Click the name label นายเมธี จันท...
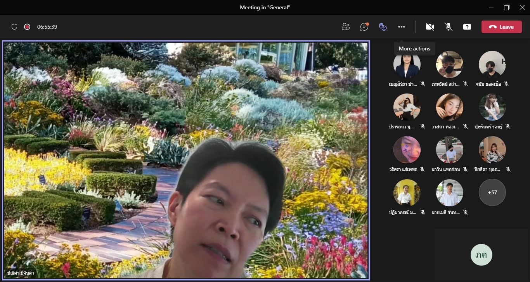Viewport: 530px width, 282px height. click(x=446, y=212)
